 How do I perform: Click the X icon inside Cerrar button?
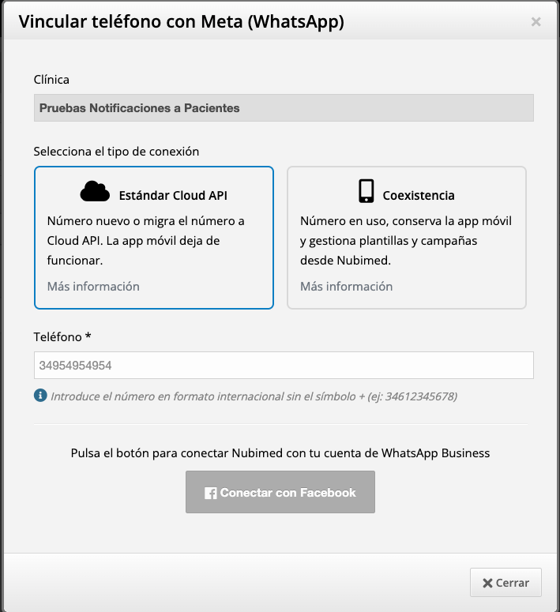pyautogui.click(x=487, y=583)
